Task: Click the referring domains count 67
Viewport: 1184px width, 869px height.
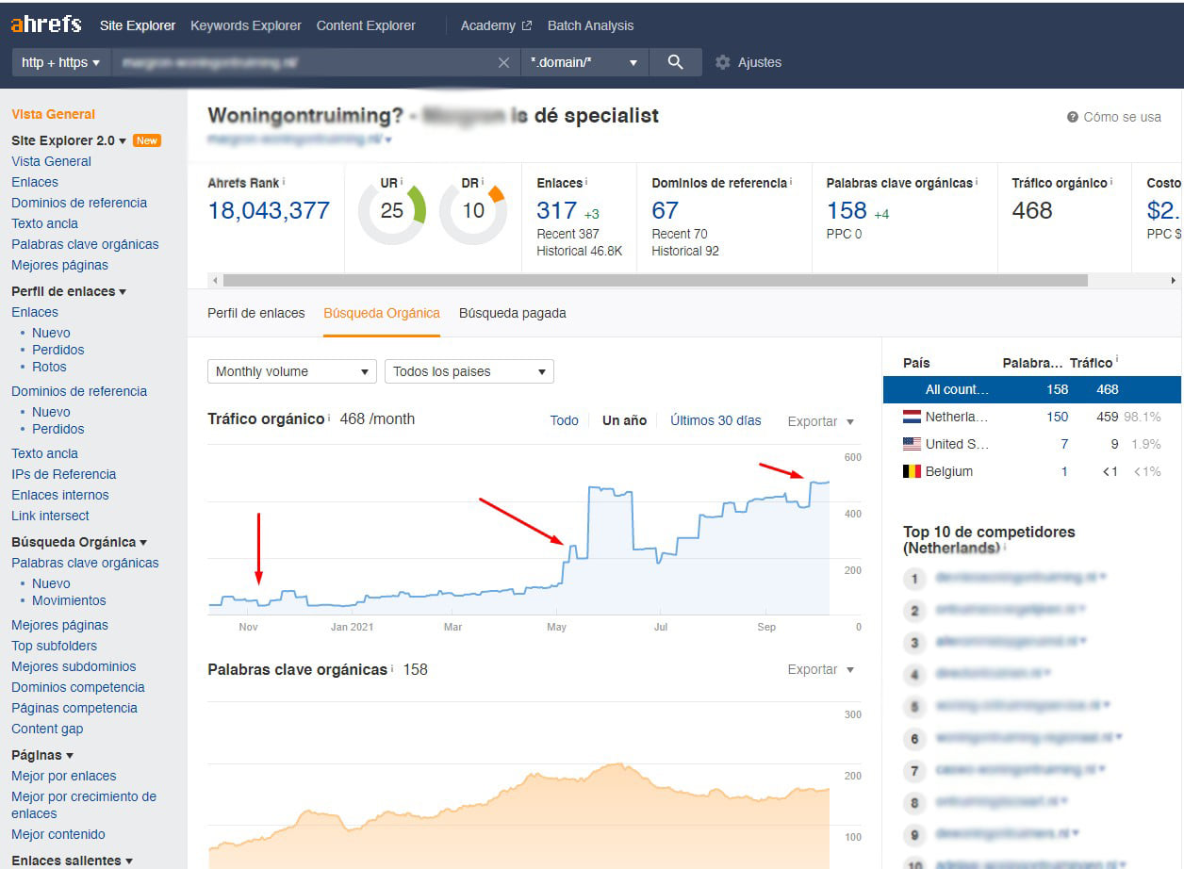Action: (x=665, y=210)
